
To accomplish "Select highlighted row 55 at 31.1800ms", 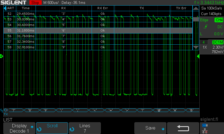I will [98, 30].
